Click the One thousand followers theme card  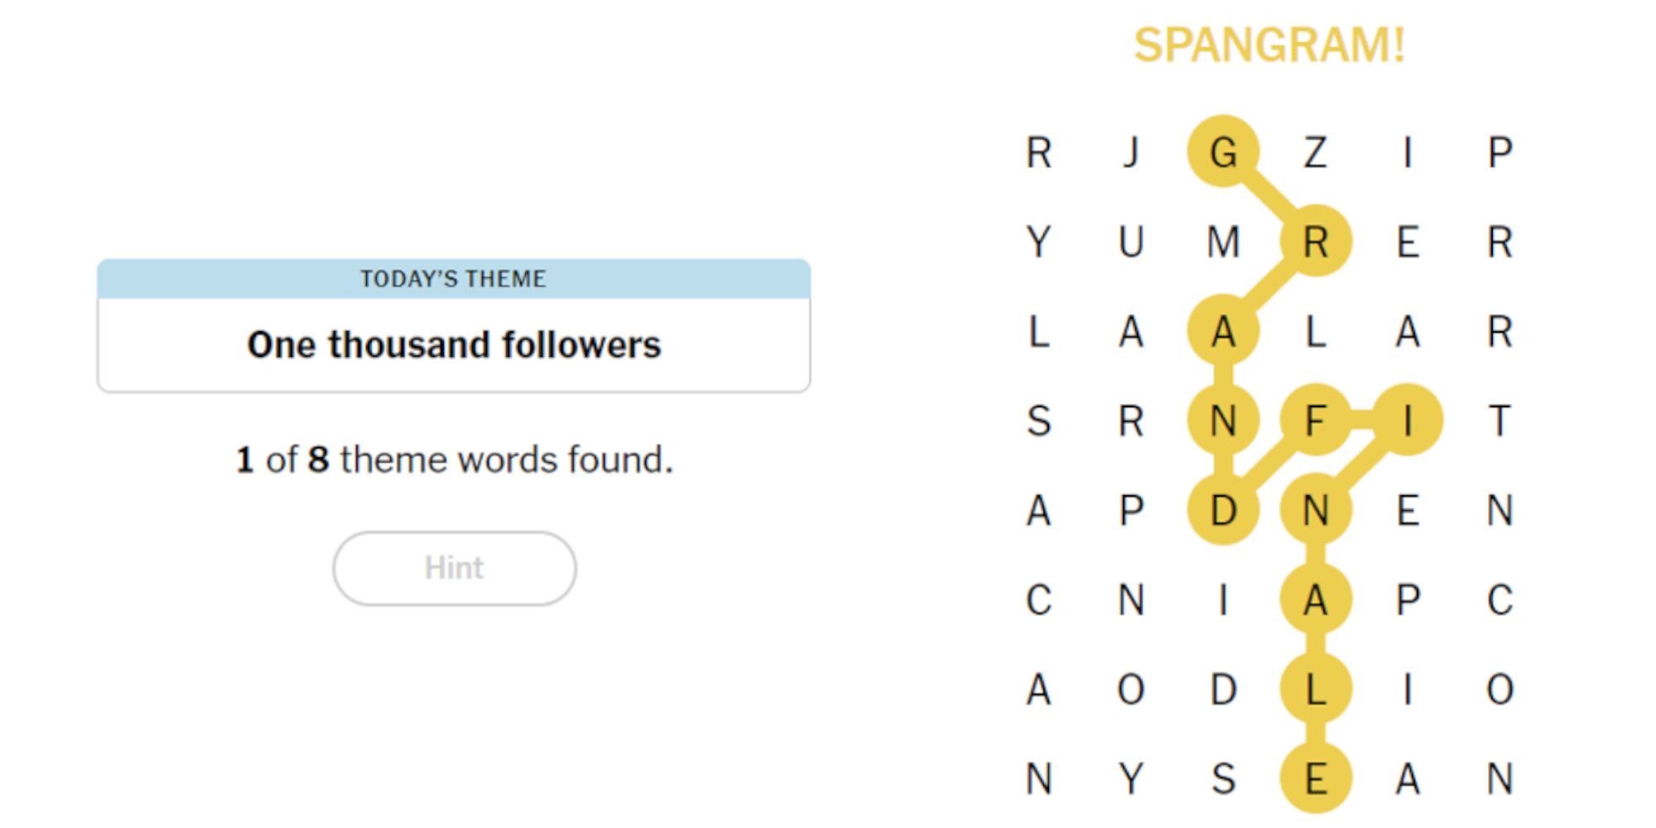click(x=454, y=344)
